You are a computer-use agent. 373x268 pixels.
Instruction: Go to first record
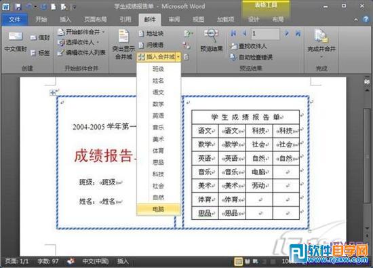(233, 33)
